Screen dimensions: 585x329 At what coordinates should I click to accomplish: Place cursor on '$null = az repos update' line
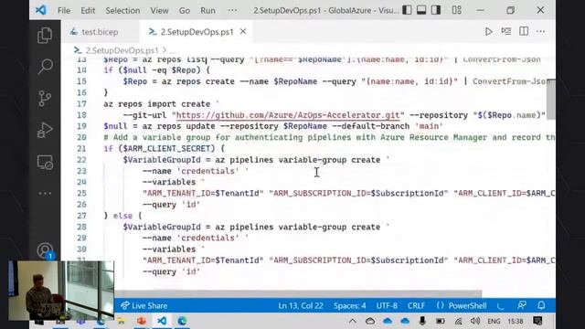[273, 126]
